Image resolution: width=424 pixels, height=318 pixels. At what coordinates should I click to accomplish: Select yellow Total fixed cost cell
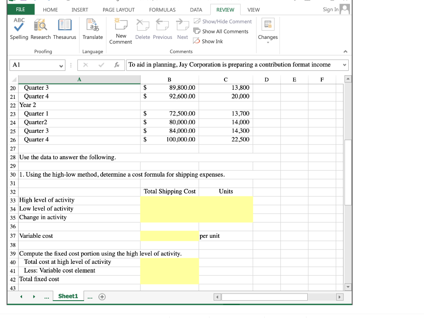(169, 280)
